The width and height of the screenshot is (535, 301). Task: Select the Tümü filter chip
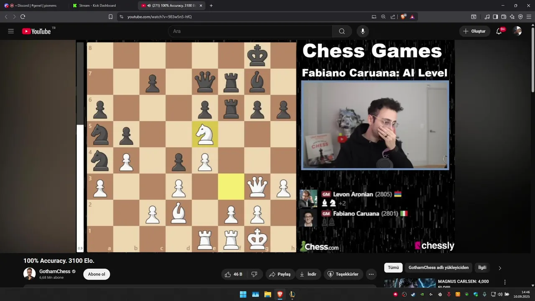coord(393,268)
